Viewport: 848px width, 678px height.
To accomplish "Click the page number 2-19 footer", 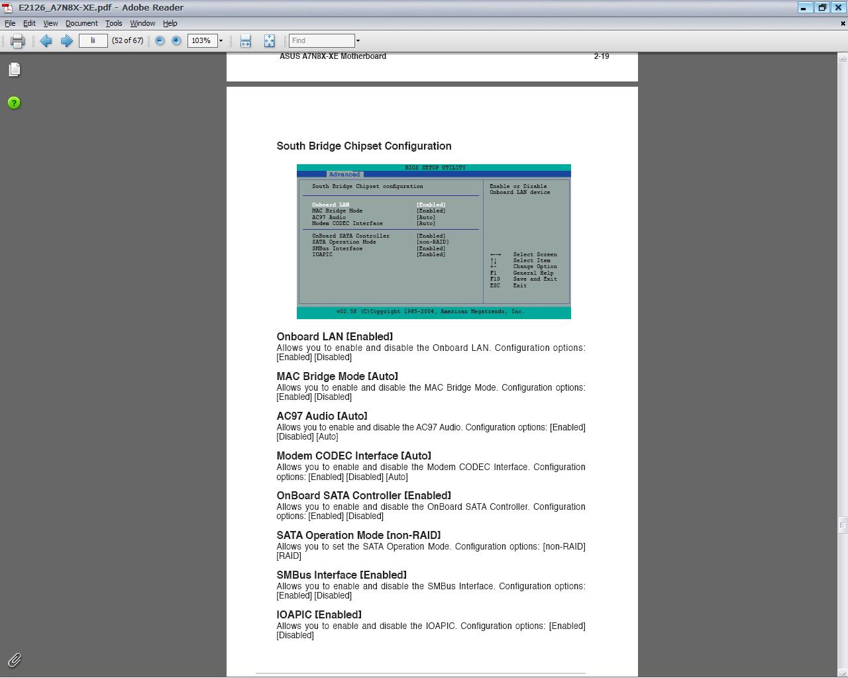I will coord(602,56).
